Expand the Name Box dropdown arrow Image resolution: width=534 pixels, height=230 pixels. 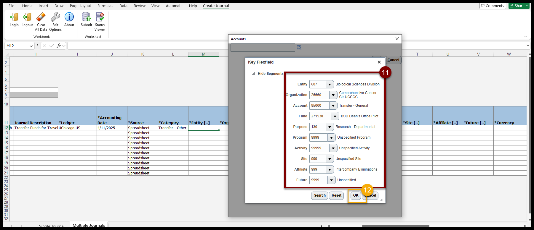(31, 46)
